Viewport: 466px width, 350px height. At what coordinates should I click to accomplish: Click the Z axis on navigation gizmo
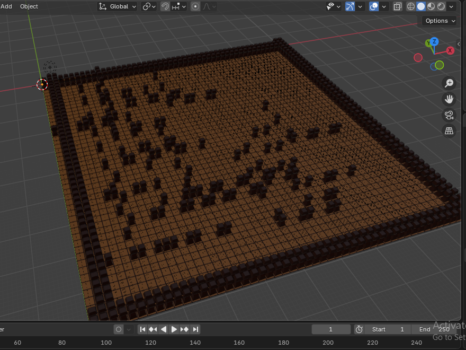(434, 41)
